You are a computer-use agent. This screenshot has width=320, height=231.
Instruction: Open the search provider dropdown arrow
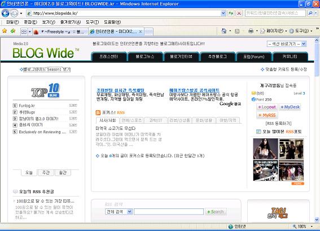click(x=316, y=14)
